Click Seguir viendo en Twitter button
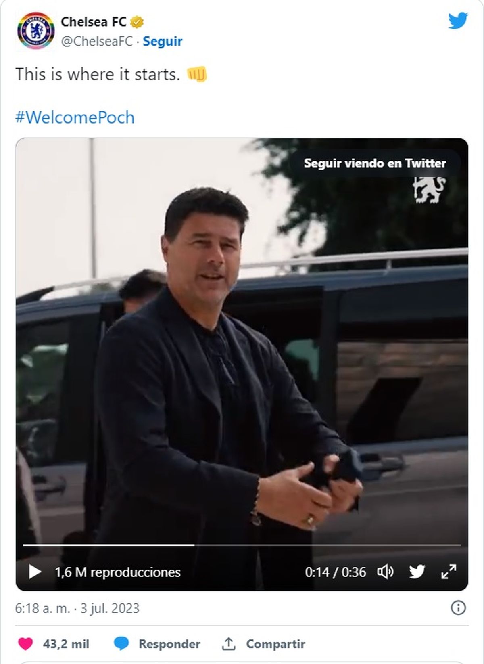484x664 pixels. point(375,163)
